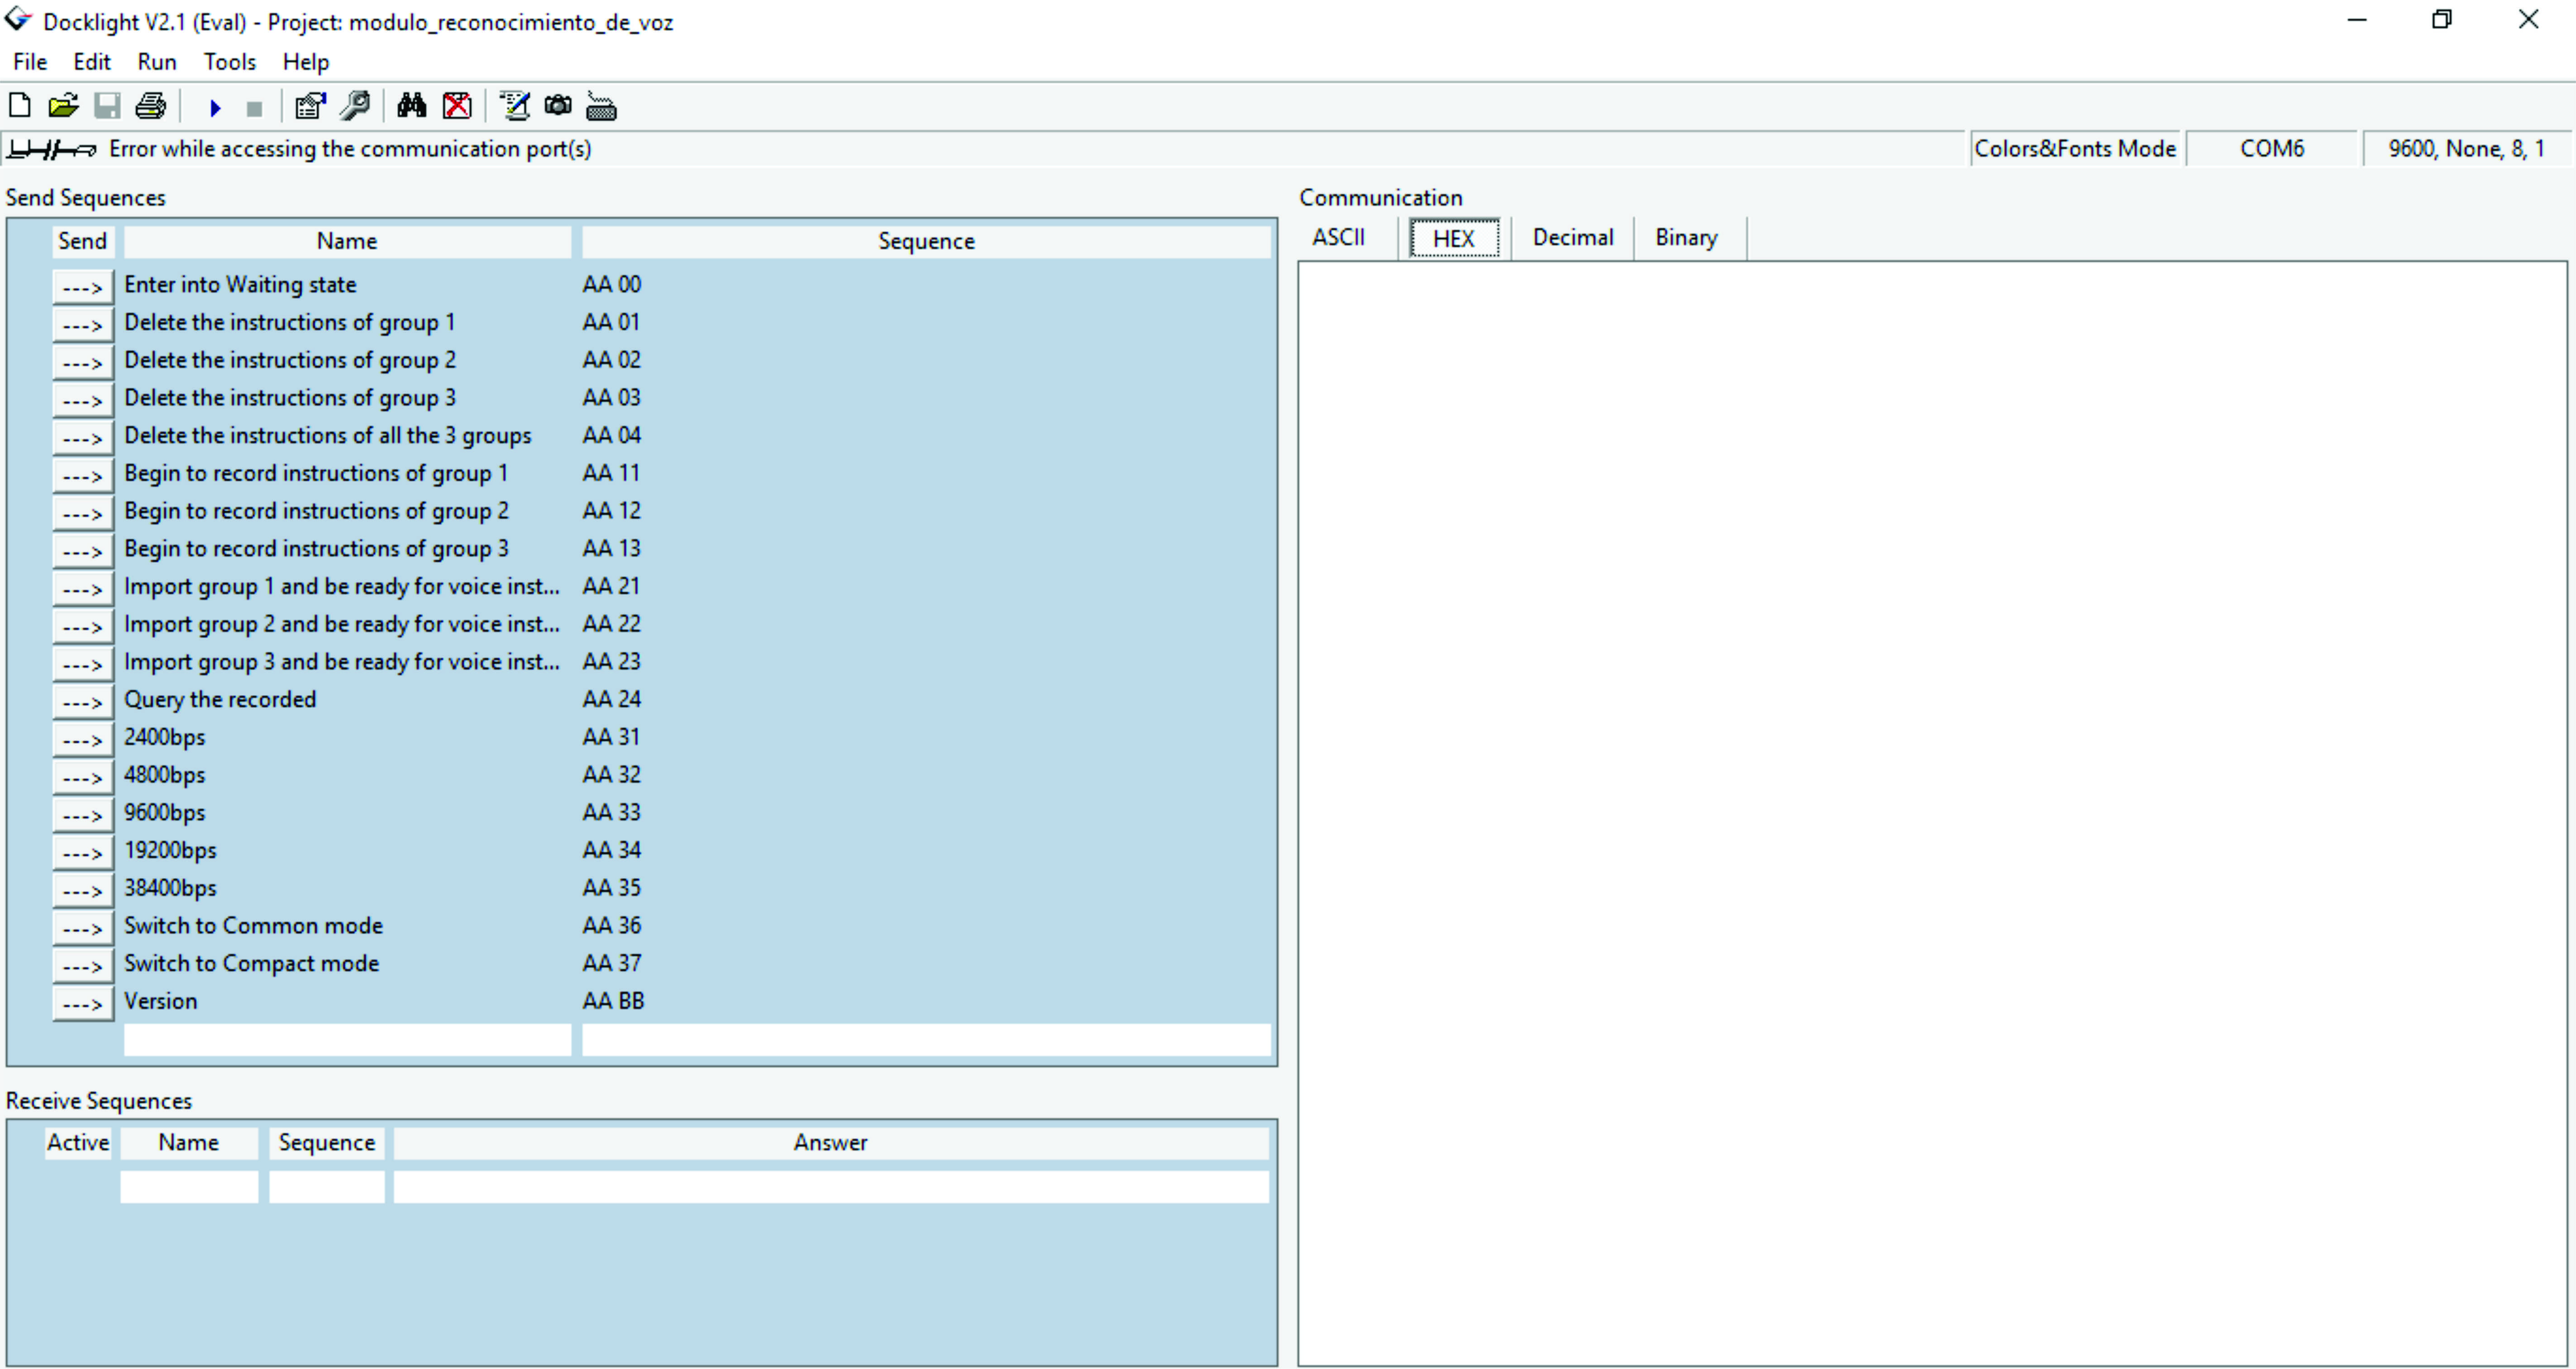
Task: Open the Edit menu
Action: tap(92, 62)
